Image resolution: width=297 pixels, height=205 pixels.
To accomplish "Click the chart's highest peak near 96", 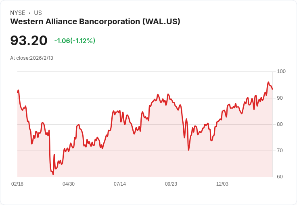I will click(268, 82).
